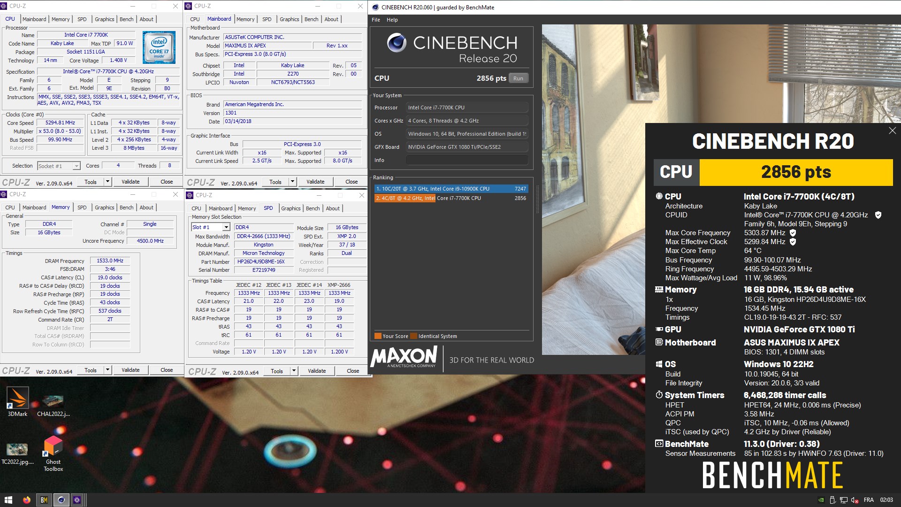Click the 02:03 clock in the taskbar

tap(886, 500)
